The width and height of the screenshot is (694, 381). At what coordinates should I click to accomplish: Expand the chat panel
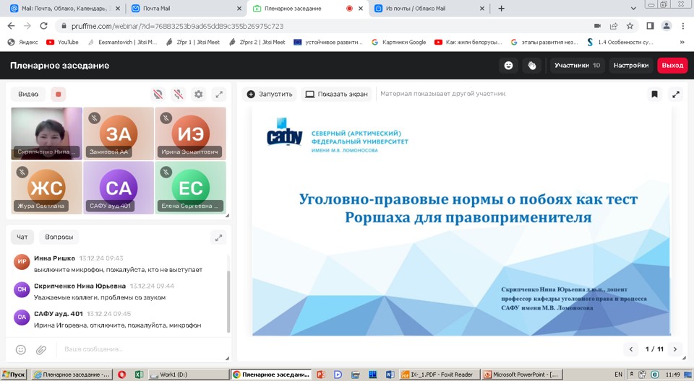pos(218,237)
